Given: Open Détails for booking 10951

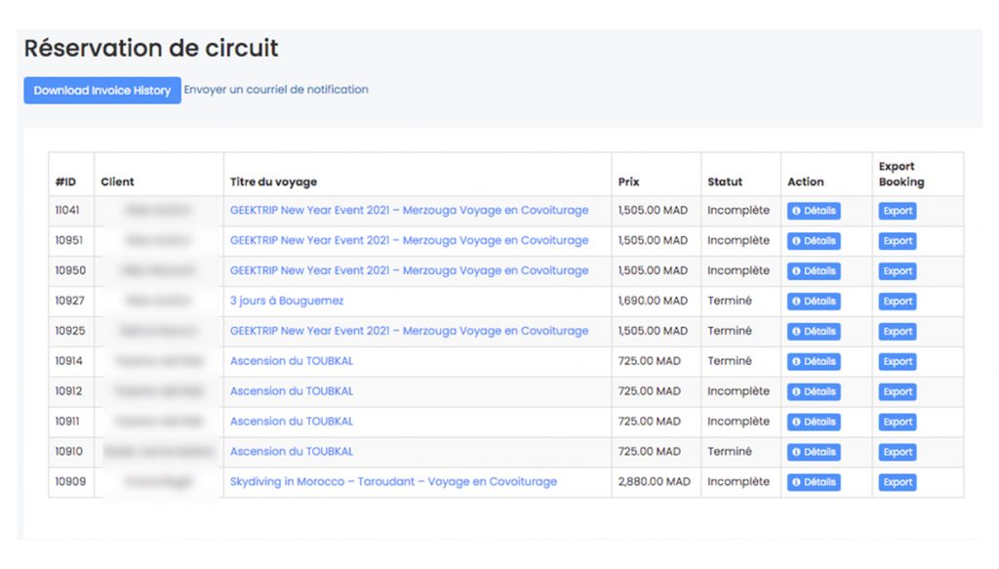Looking at the screenshot, I should pyautogui.click(x=814, y=241).
